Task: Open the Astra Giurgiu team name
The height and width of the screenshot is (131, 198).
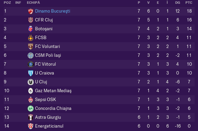Action: click(x=48, y=117)
